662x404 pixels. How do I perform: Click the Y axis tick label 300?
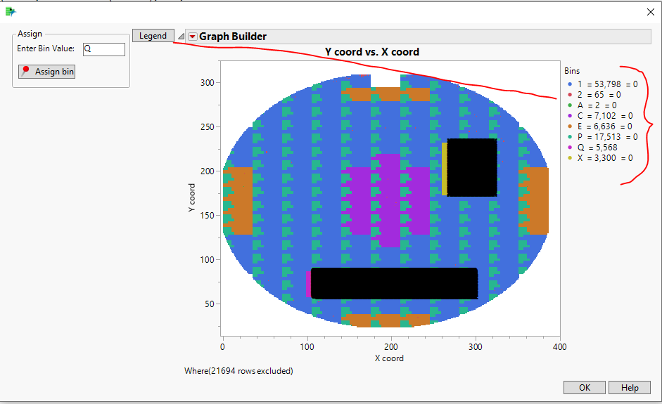pyautogui.click(x=208, y=83)
